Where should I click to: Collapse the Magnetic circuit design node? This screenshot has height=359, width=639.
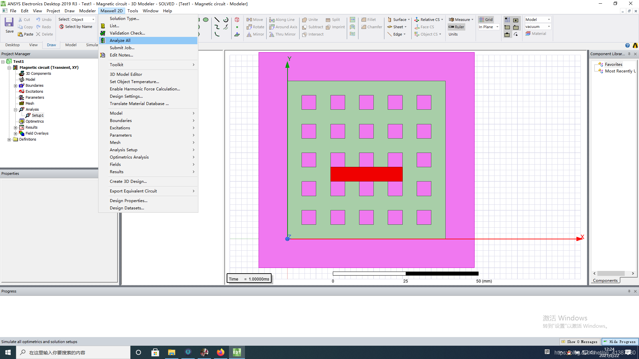coord(9,67)
